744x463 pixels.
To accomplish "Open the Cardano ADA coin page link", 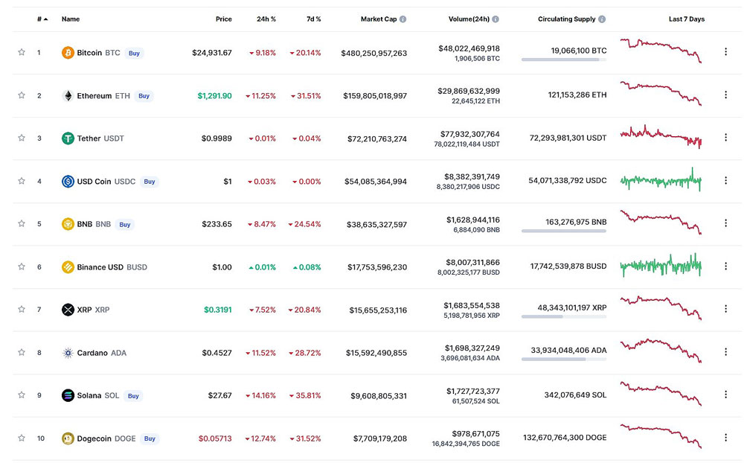I will [101, 353].
